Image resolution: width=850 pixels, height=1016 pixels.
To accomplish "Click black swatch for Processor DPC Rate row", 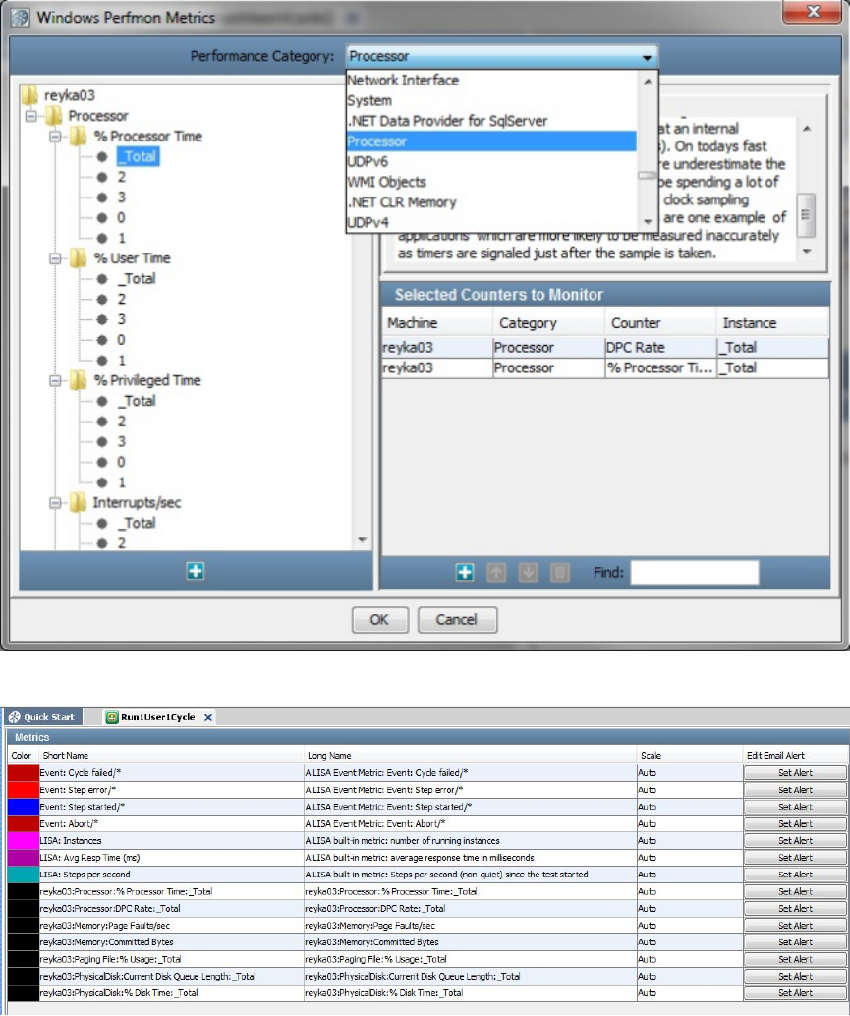I will pos(24,909).
